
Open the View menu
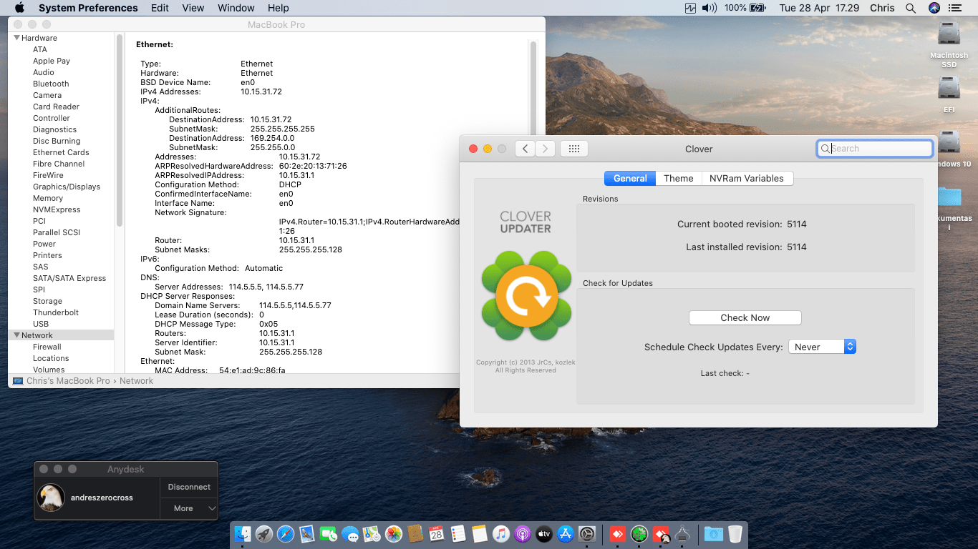(x=193, y=8)
